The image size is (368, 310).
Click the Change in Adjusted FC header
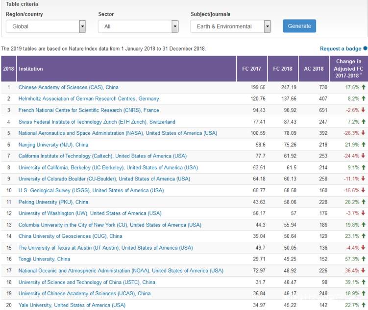348,69
